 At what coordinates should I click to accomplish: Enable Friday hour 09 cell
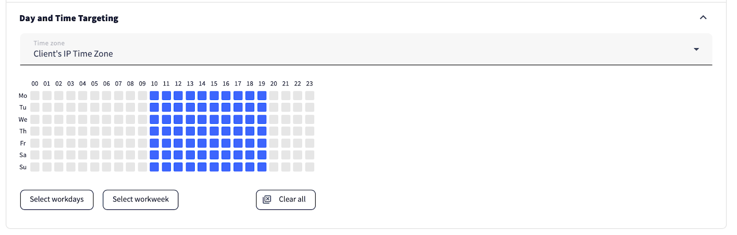(x=142, y=143)
